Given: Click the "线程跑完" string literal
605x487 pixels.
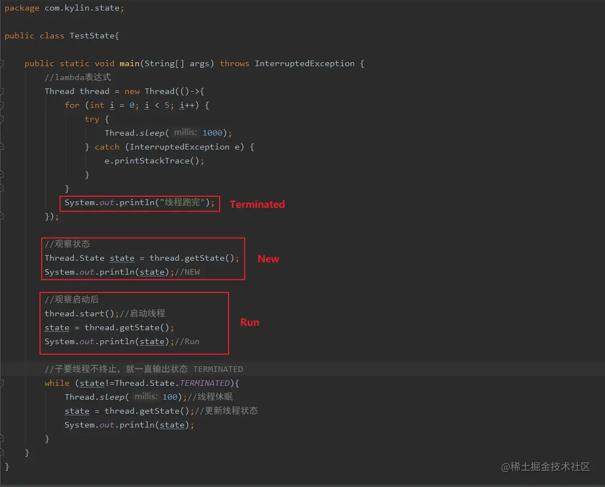Looking at the screenshot, I should point(182,202).
